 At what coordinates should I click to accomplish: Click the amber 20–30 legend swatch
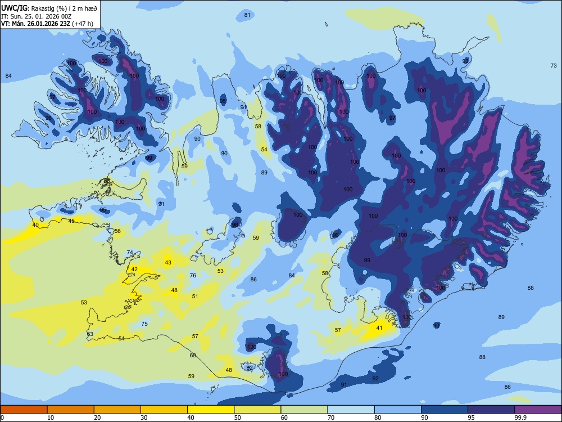117,410
